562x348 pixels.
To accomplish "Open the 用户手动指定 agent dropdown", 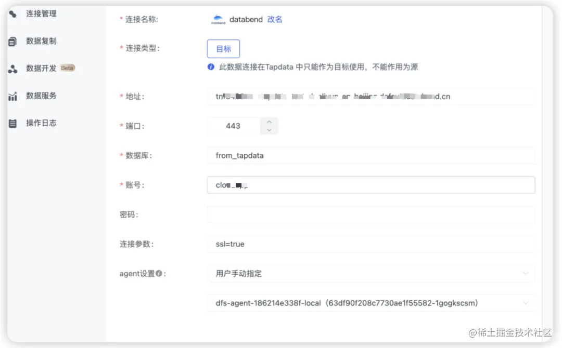I will point(371,274).
